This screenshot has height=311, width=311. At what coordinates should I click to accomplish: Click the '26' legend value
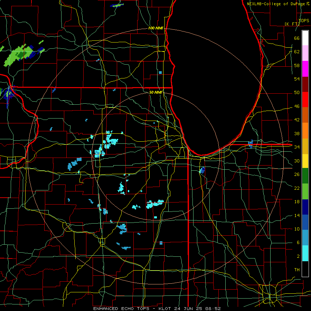point(297,175)
